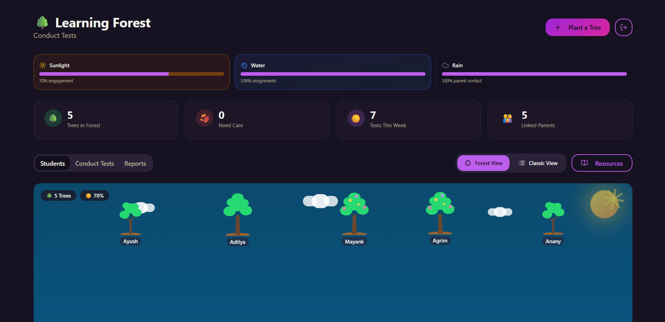Click the Mayank name label
The image size is (665, 322).
point(355,241)
